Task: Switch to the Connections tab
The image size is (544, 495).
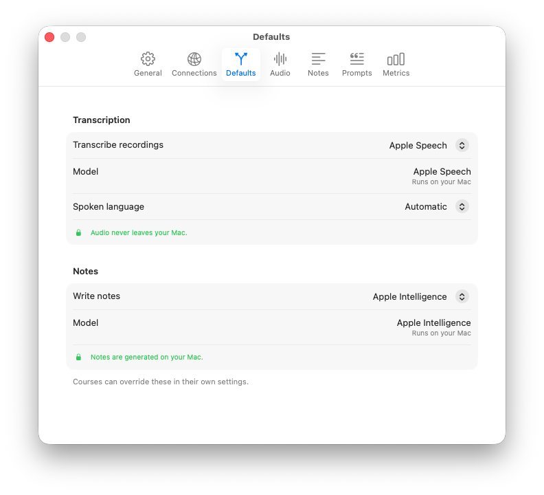Action: pos(194,65)
